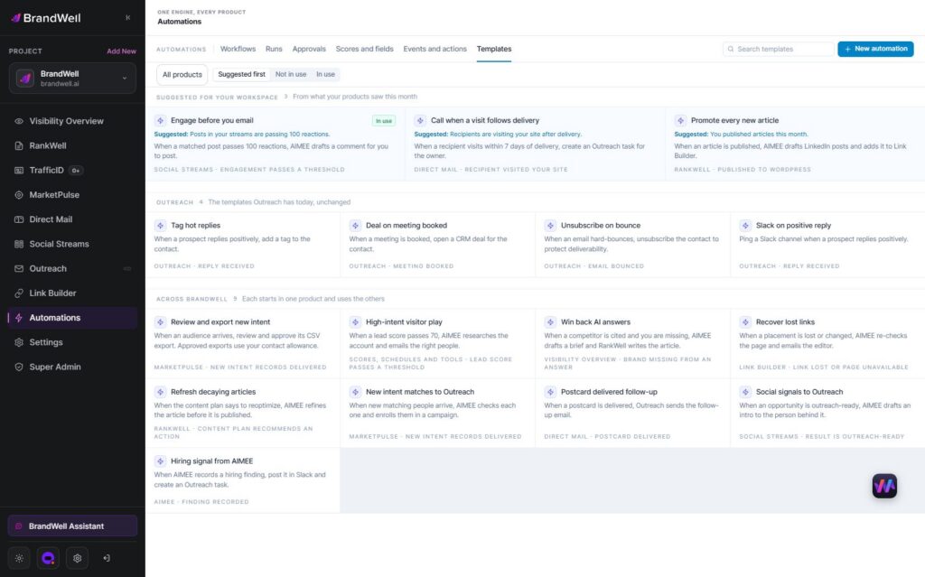
Task: Toggle the Outreach sidebar switch
Action: coord(126,268)
